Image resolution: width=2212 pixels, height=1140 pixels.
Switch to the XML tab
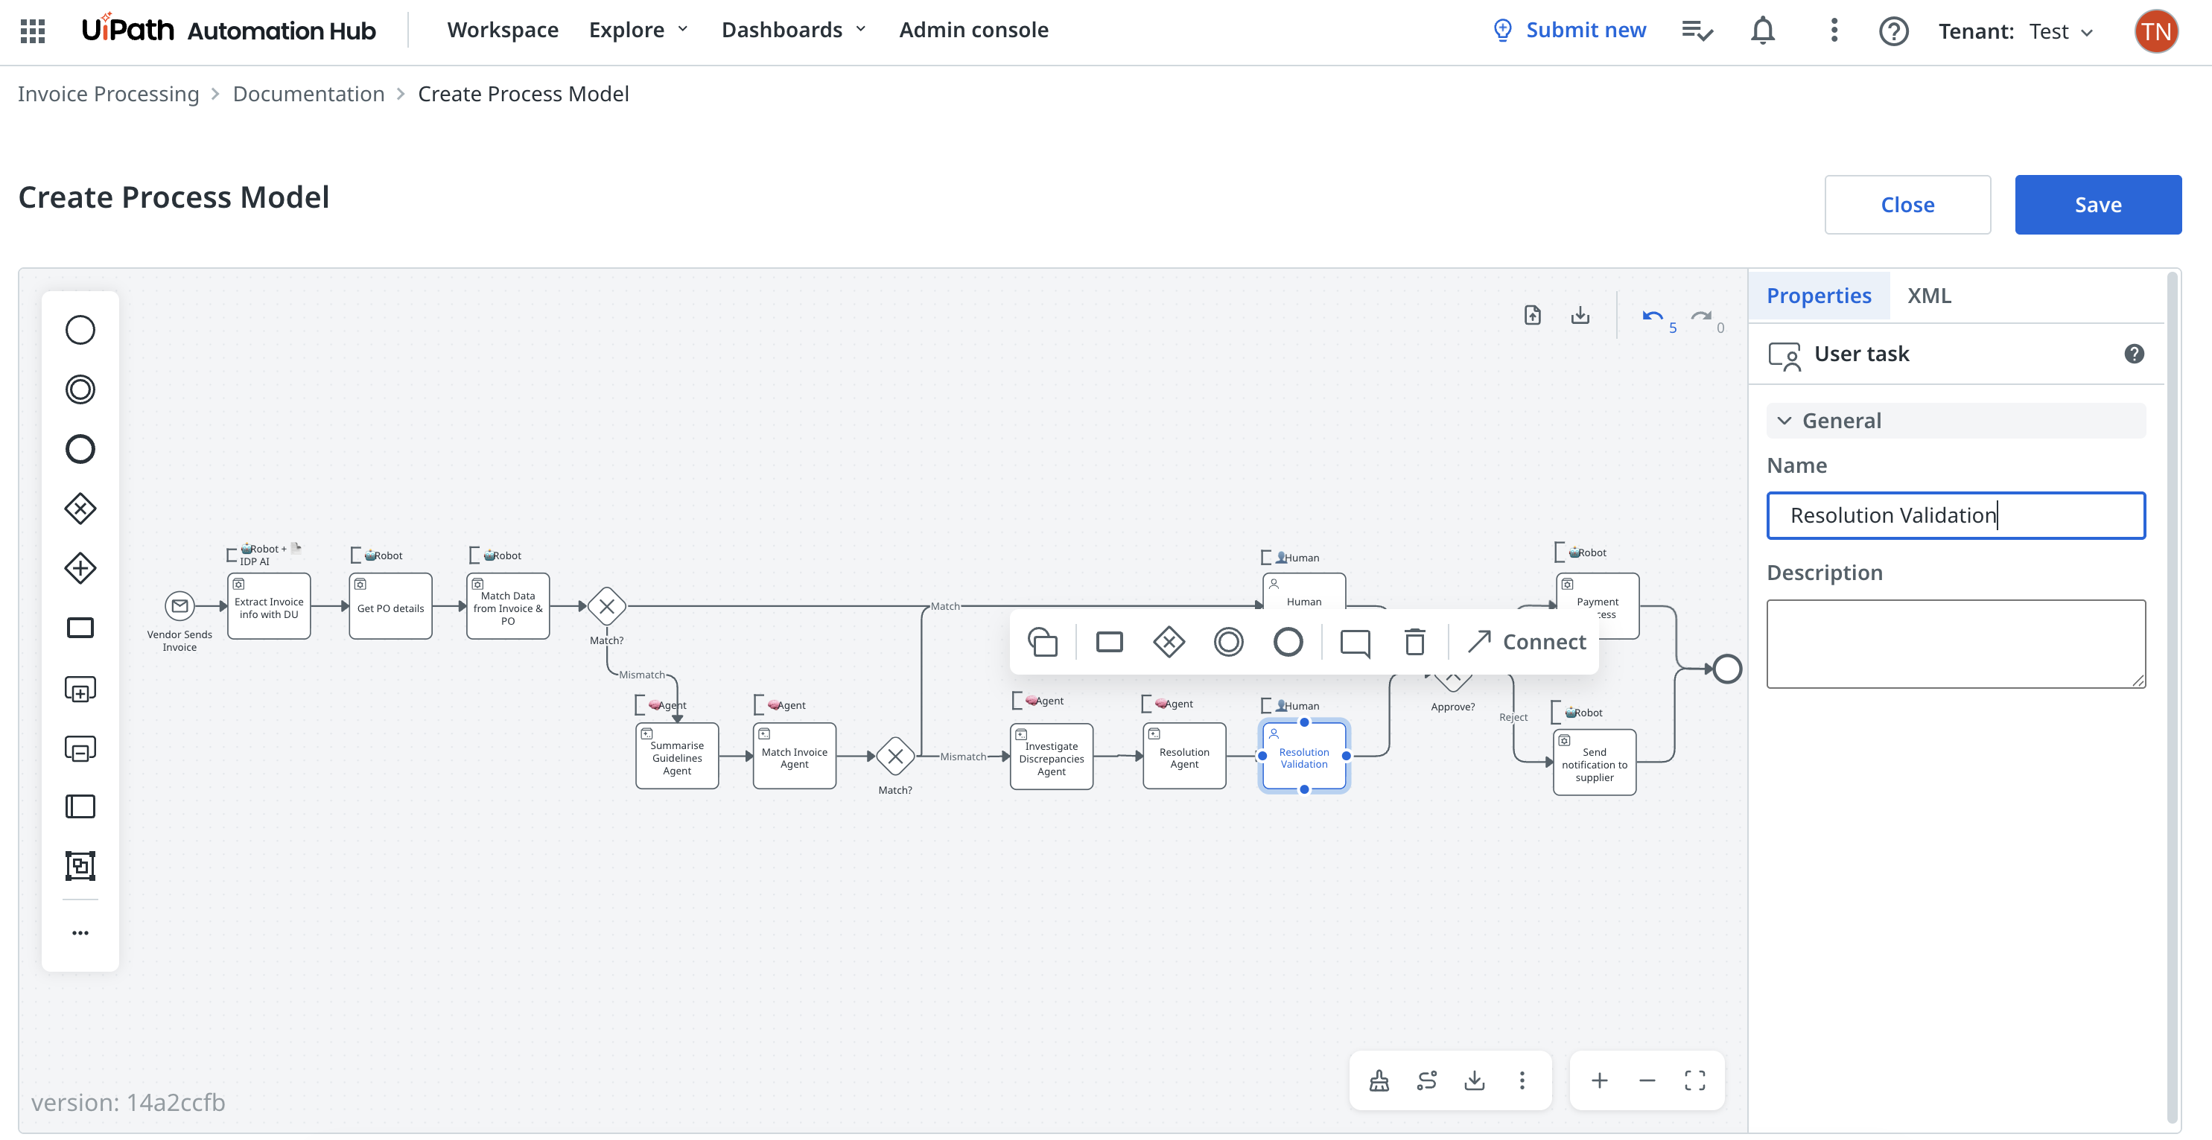click(1929, 296)
